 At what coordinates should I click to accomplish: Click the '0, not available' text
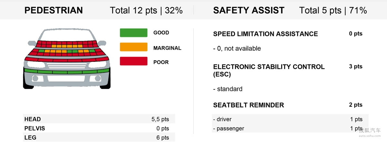click(x=237, y=49)
